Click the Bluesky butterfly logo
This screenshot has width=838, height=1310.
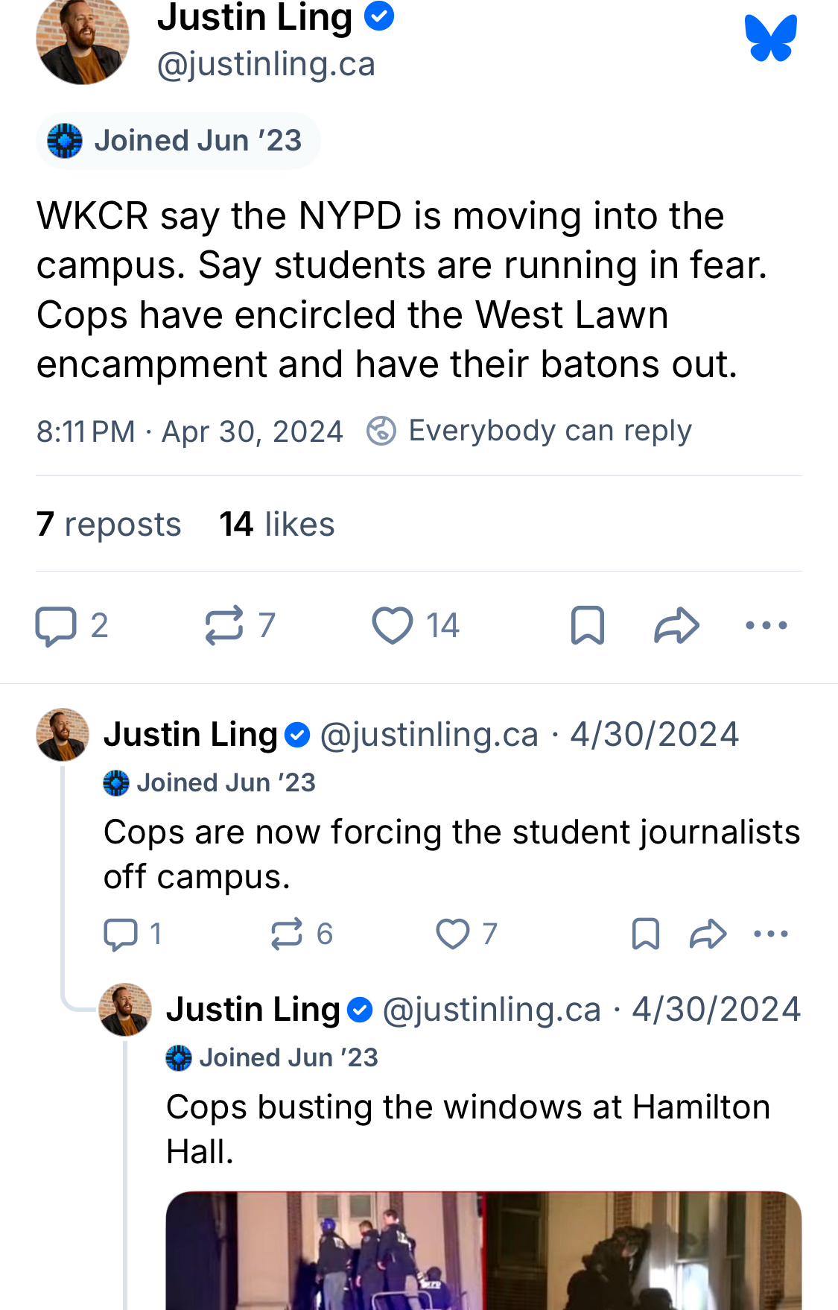tap(770, 38)
